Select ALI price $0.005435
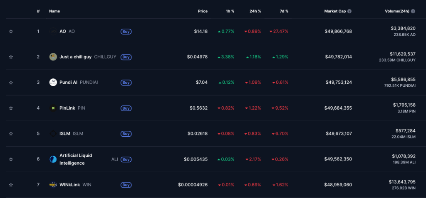This screenshot has width=426, height=198. 196,159
